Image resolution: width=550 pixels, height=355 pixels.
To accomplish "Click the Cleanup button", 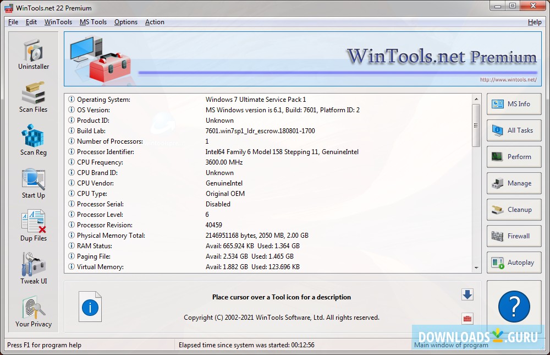I will point(514,210).
